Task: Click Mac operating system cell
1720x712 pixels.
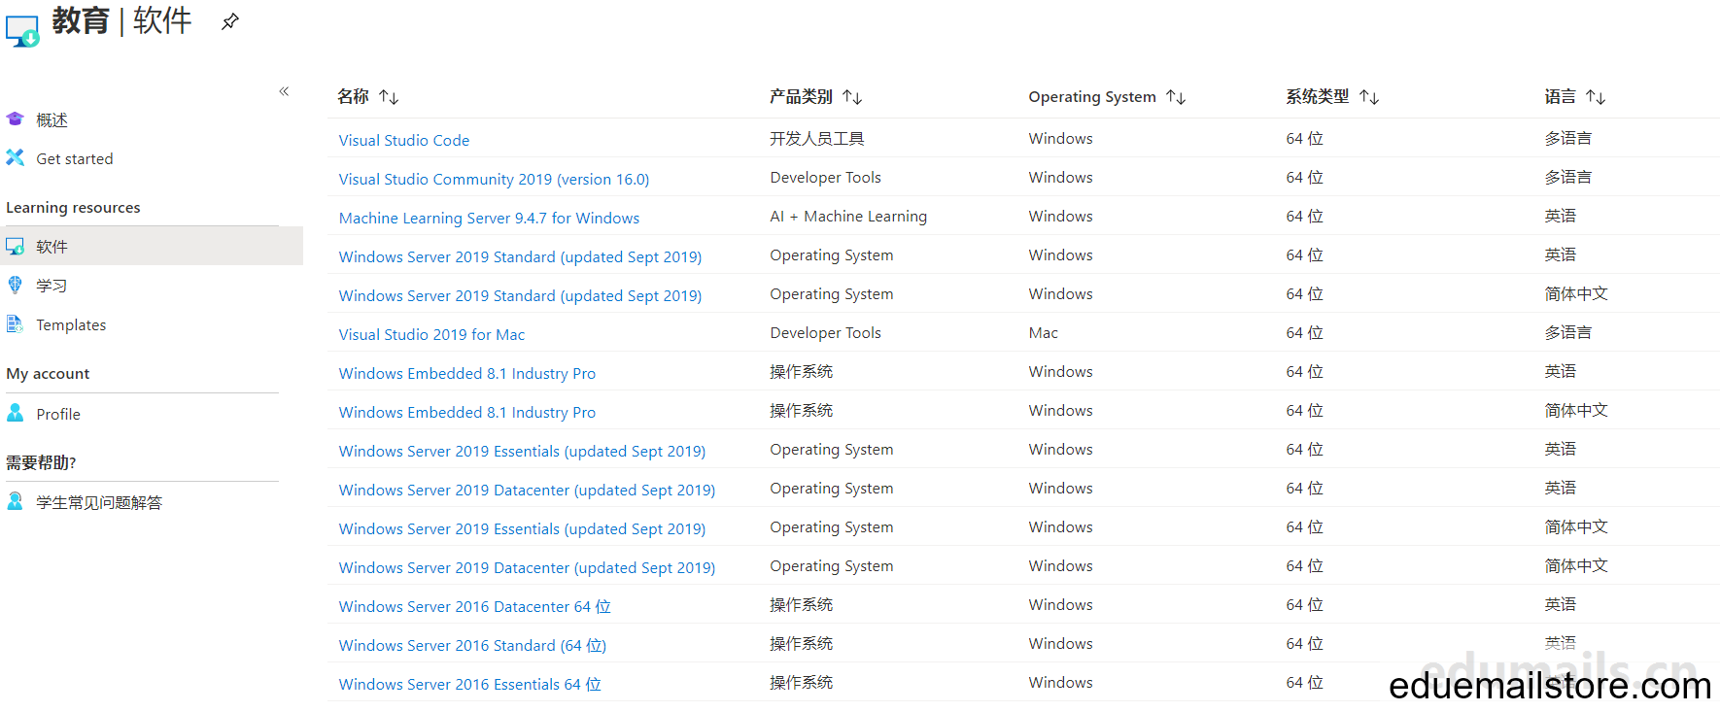Action: pyautogui.click(x=1044, y=332)
